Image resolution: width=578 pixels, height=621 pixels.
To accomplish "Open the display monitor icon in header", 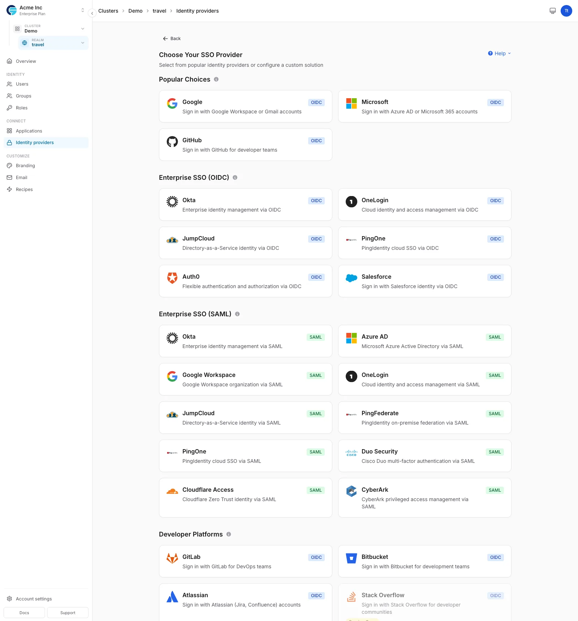I will click(x=553, y=11).
